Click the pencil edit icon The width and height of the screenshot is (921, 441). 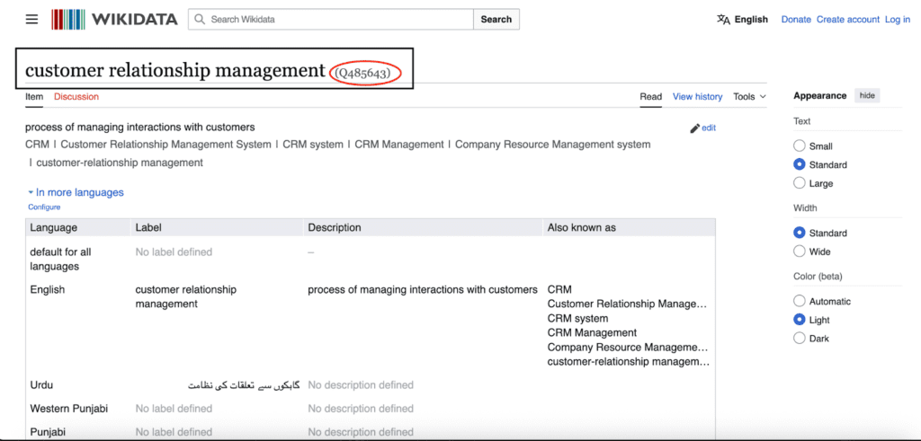694,128
